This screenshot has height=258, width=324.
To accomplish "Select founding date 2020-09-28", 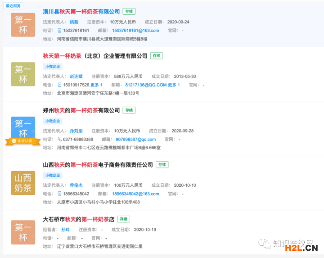I will (x=182, y=131).
